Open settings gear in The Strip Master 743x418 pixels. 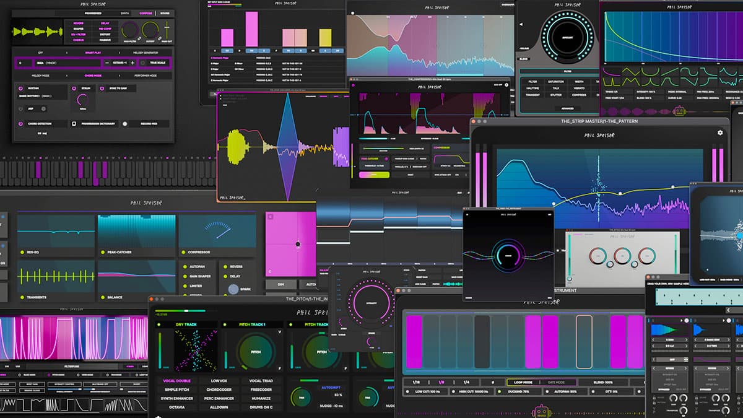pos(720,133)
